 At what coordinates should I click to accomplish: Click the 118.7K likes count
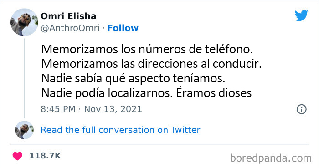pyautogui.click(x=45, y=156)
